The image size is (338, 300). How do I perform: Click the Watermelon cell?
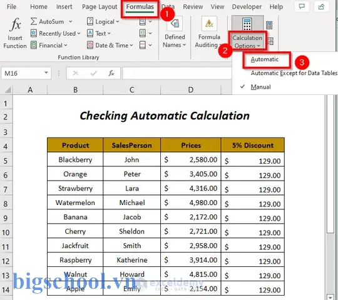pos(75,202)
